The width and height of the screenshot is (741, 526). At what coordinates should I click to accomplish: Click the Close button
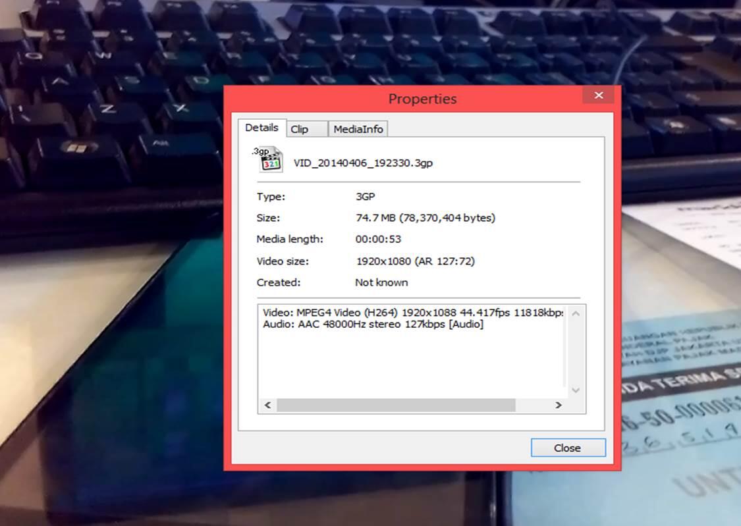pos(567,448)
